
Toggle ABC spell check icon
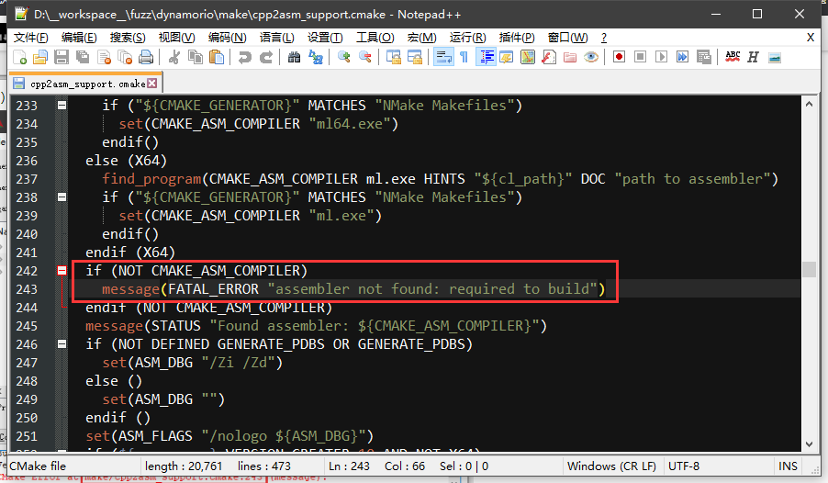(733, 57)
